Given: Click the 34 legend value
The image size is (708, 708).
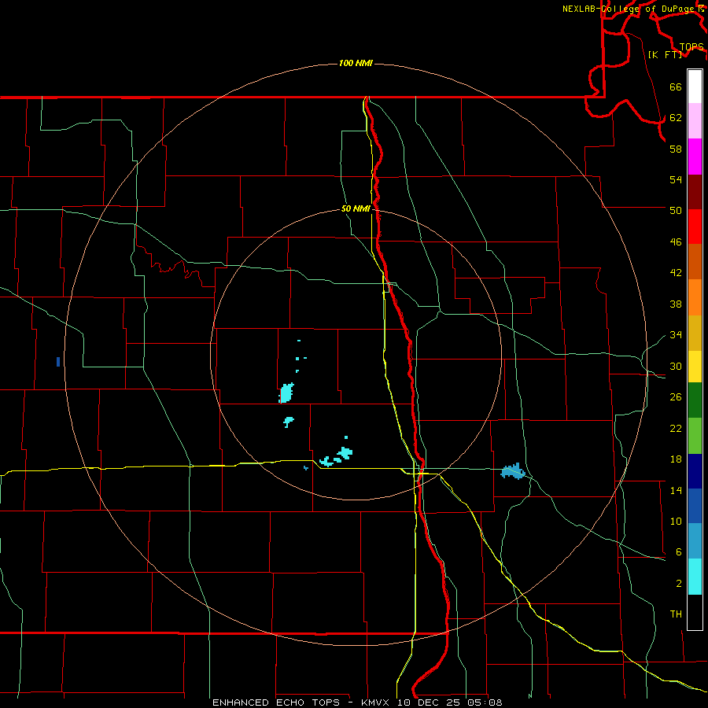Looking at the screenshot, I should [x=676, y=334].
